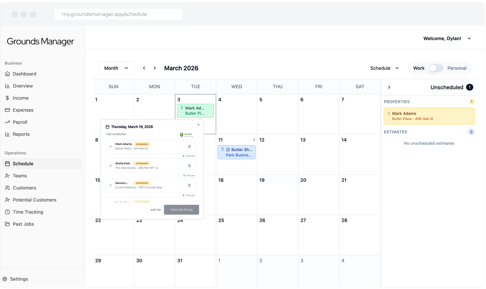Open Settings via the gear icon
Image resolution: width=486 pixels, height=289 pixels.
5,279
